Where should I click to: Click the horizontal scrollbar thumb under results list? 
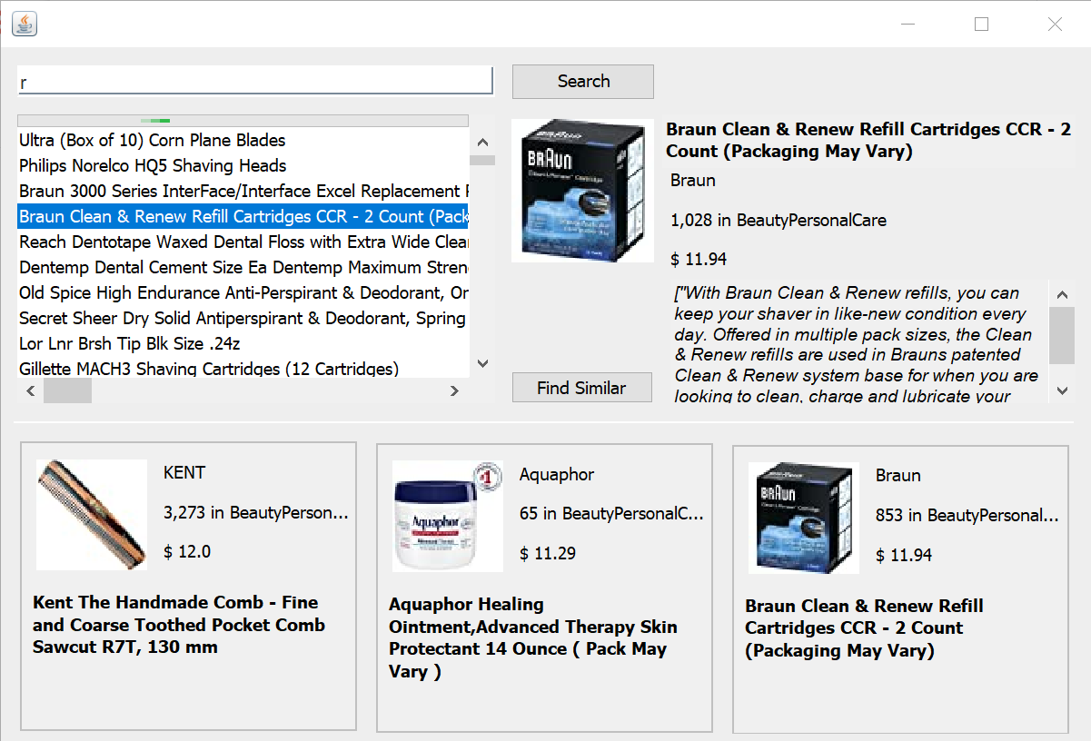(67, 390)
